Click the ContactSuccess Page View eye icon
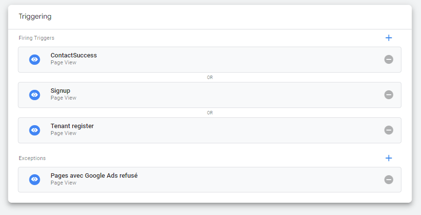 point(34,59)
